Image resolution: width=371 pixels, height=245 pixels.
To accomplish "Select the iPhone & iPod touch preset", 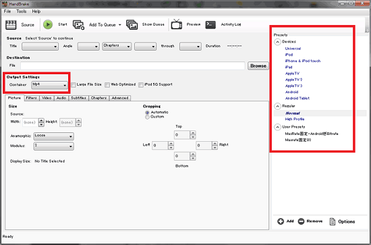I will 303,61.
